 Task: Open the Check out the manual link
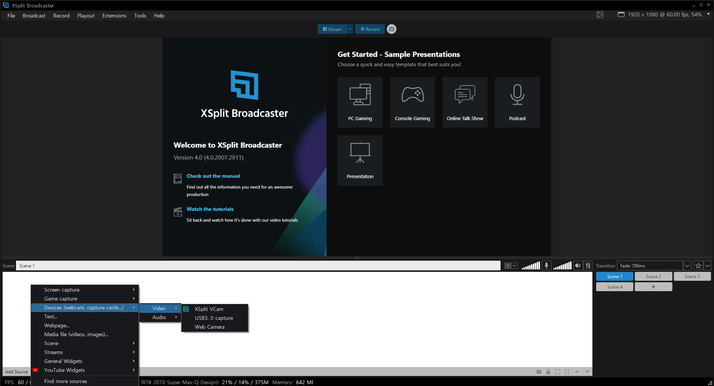point(213,176)
